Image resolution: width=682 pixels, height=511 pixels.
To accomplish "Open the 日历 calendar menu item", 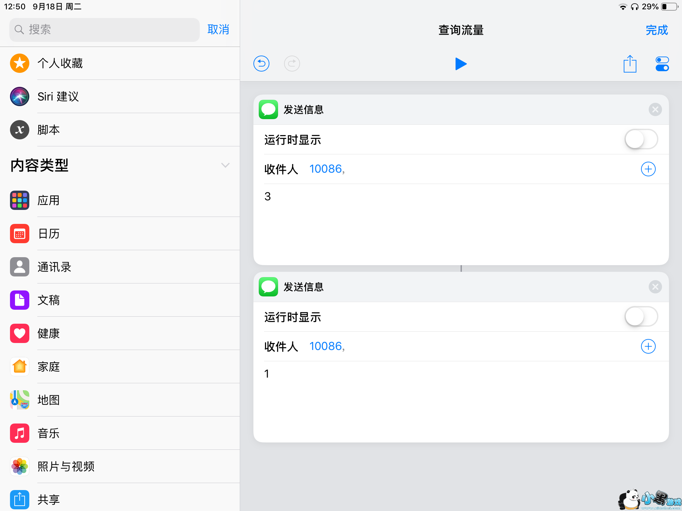I will [x=49, y=234].
